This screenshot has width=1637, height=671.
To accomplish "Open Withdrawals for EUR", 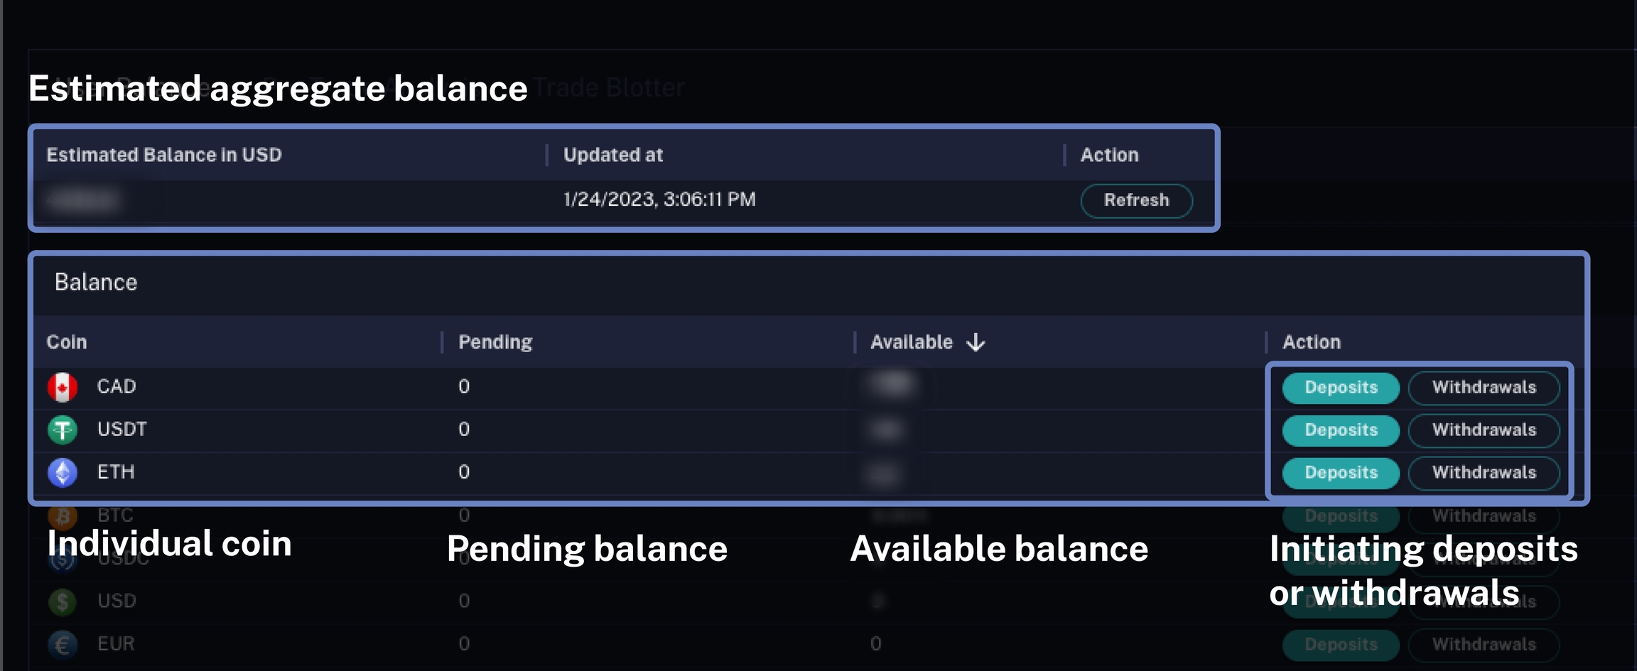I will [x=1484, y=644].
